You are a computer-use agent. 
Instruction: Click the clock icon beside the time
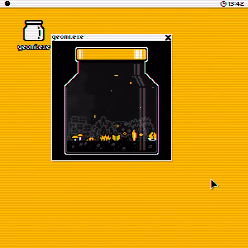pyautogui.click(x=223, y=4)
